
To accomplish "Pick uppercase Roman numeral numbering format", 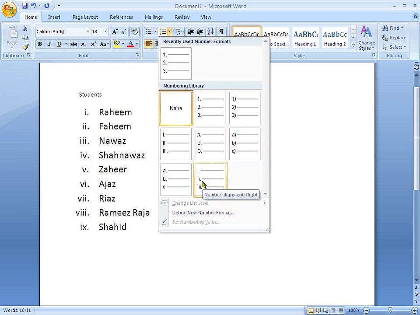I will [x=176, y=144].
